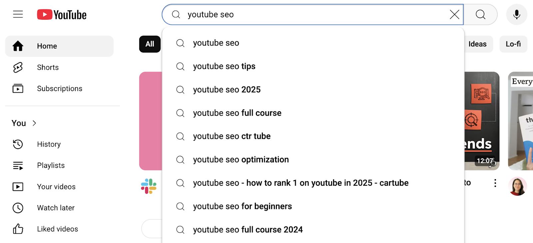This screenshot has width=533, height=243.
Task: Select the suggestion 'youtube seo tips'
Action: (x=224, y=66)
